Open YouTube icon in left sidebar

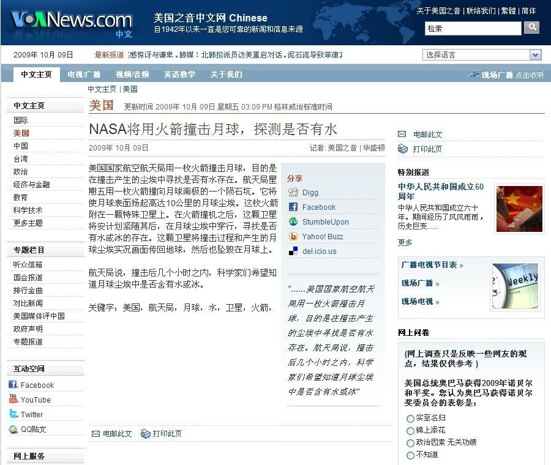(13, 400)
